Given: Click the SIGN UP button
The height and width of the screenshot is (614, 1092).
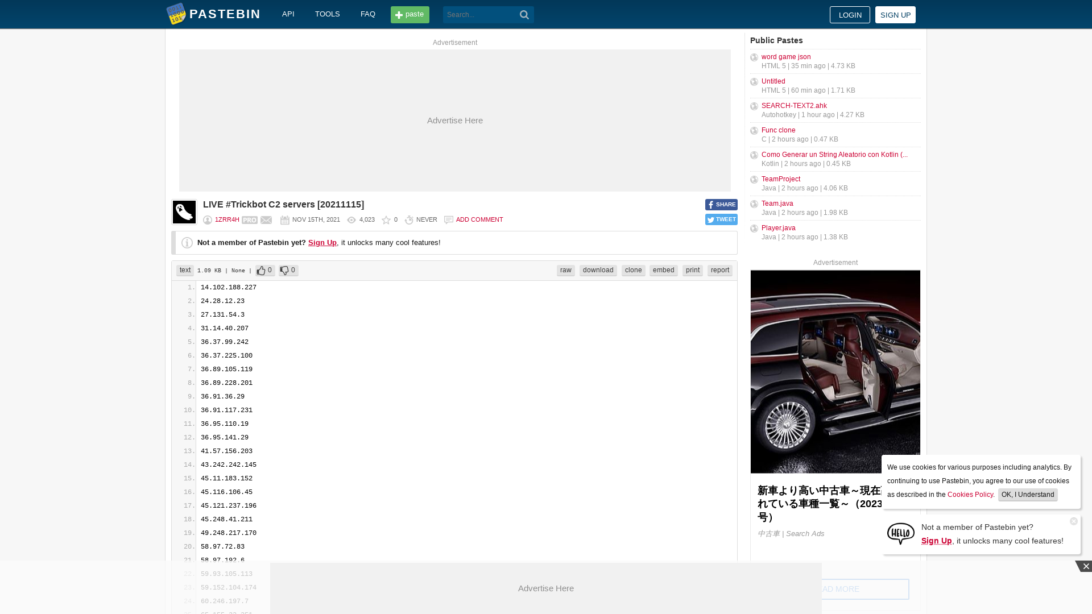Looking at the screenshot, I should click(895, 15).
